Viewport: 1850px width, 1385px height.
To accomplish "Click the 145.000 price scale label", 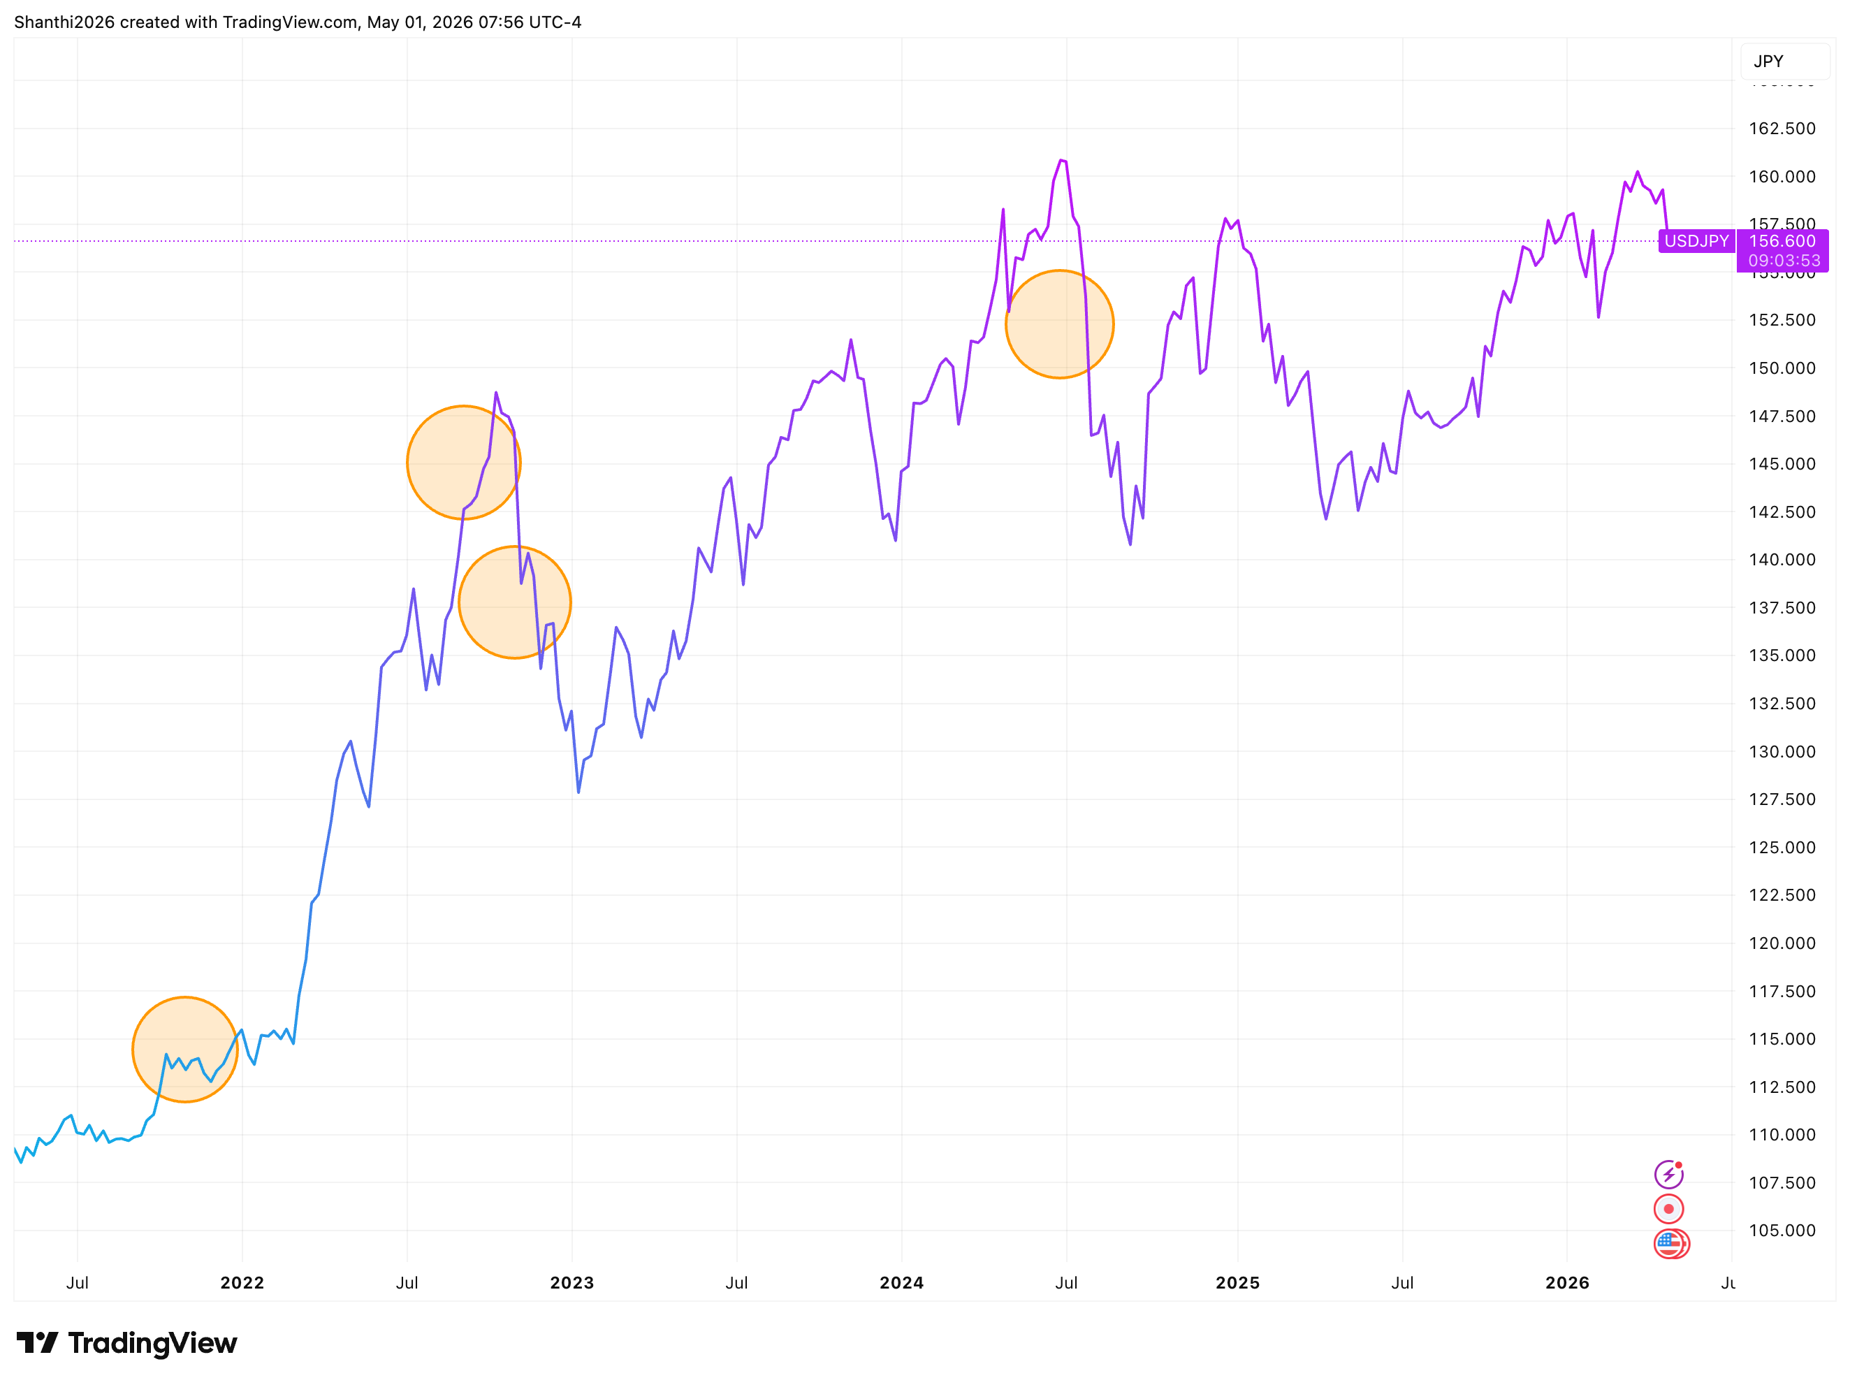I will (1782, 463).
